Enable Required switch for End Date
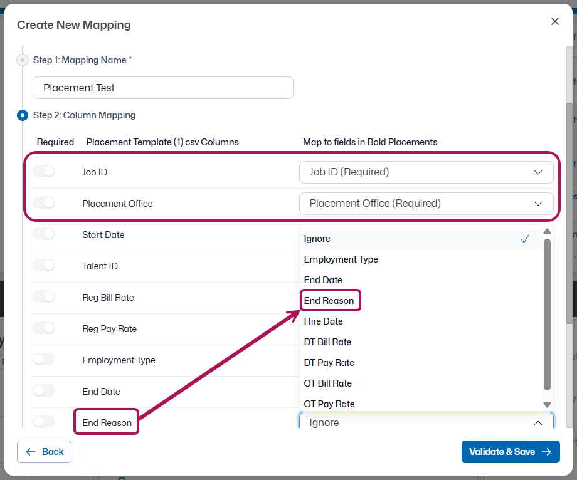The image size is (577, 480). (x=44, y=390)
